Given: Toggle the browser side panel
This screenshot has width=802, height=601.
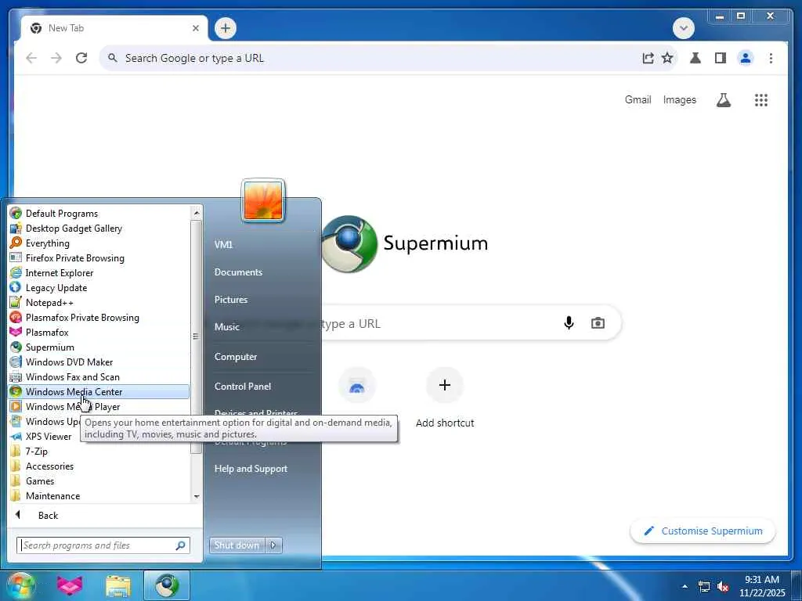Looking at the screenshot, I should tap(721, 58).
